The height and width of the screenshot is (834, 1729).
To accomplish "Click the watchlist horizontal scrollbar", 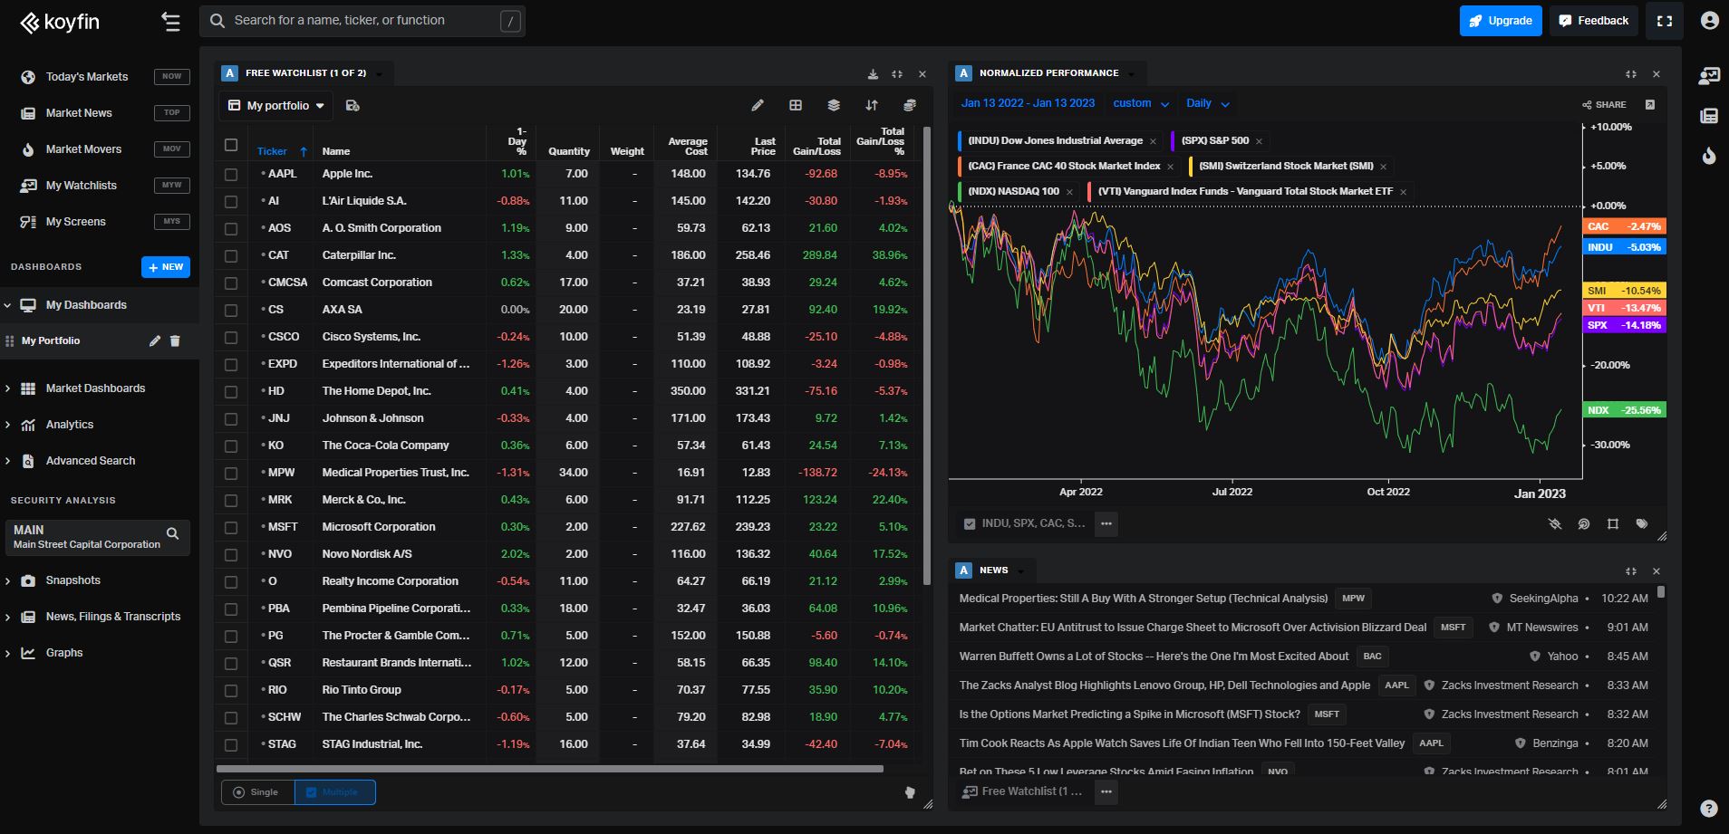I will point(550,769).
